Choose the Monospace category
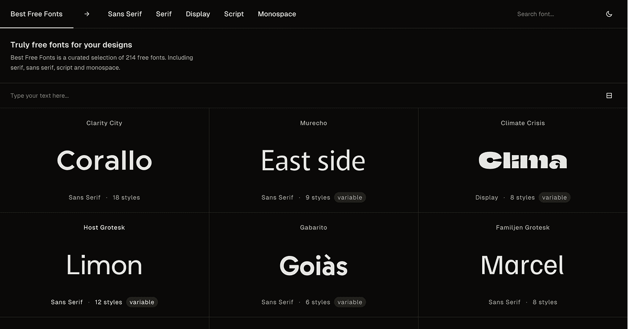Viewport: 628px width, 329px height. (277, 14)
